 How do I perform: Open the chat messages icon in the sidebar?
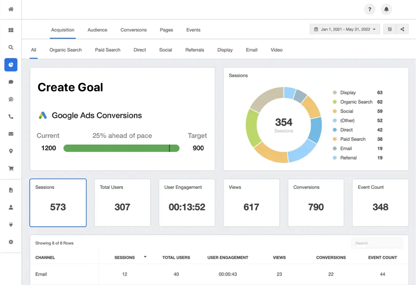coord(11,82)
